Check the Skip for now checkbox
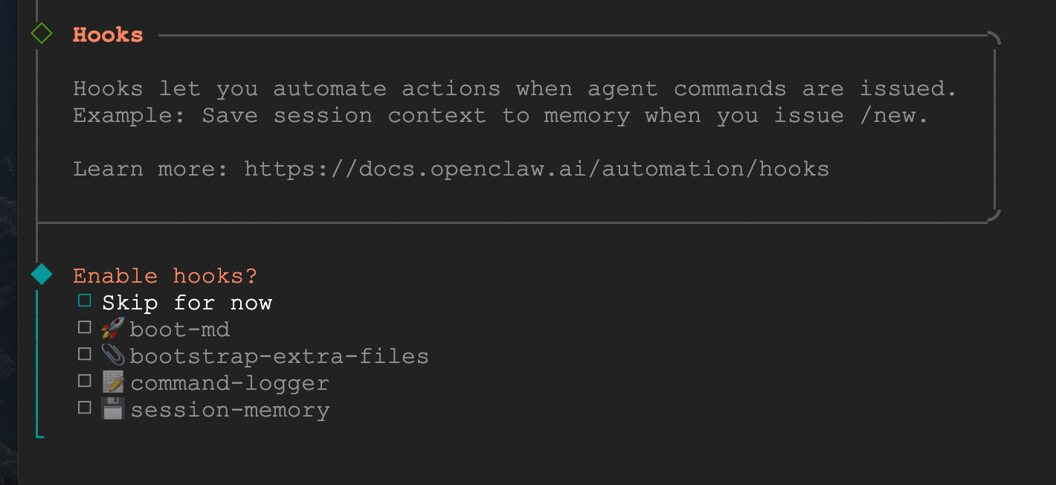This screenshot has height=485, width=1056. point(85,301)
